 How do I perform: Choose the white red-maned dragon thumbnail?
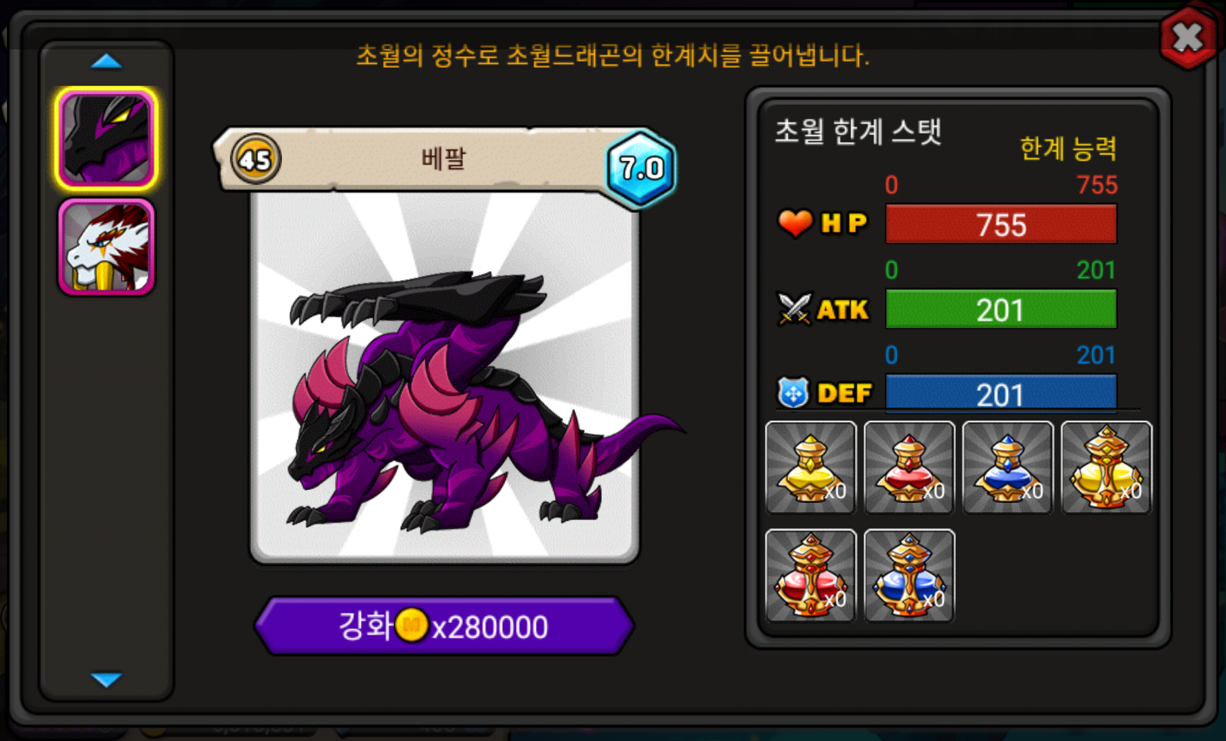[106, 247]
